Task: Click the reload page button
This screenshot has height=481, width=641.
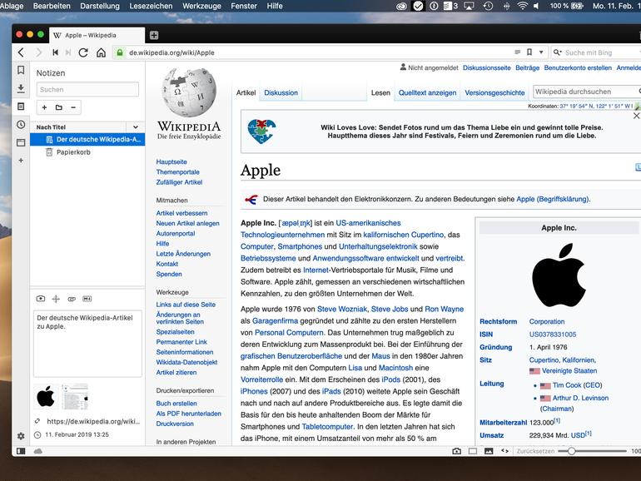Action: pos(83,52)
